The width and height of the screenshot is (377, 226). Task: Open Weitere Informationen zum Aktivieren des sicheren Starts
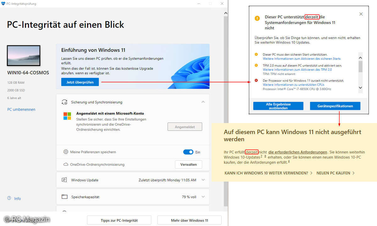click(302, 59)
